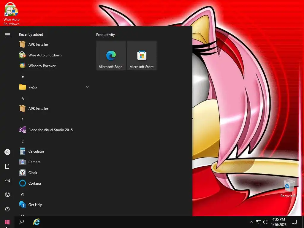Image resolution: width=304 pixels, height=228 pixels.
Task: Open network status tray icon
Action: click(x=259, y=222)
